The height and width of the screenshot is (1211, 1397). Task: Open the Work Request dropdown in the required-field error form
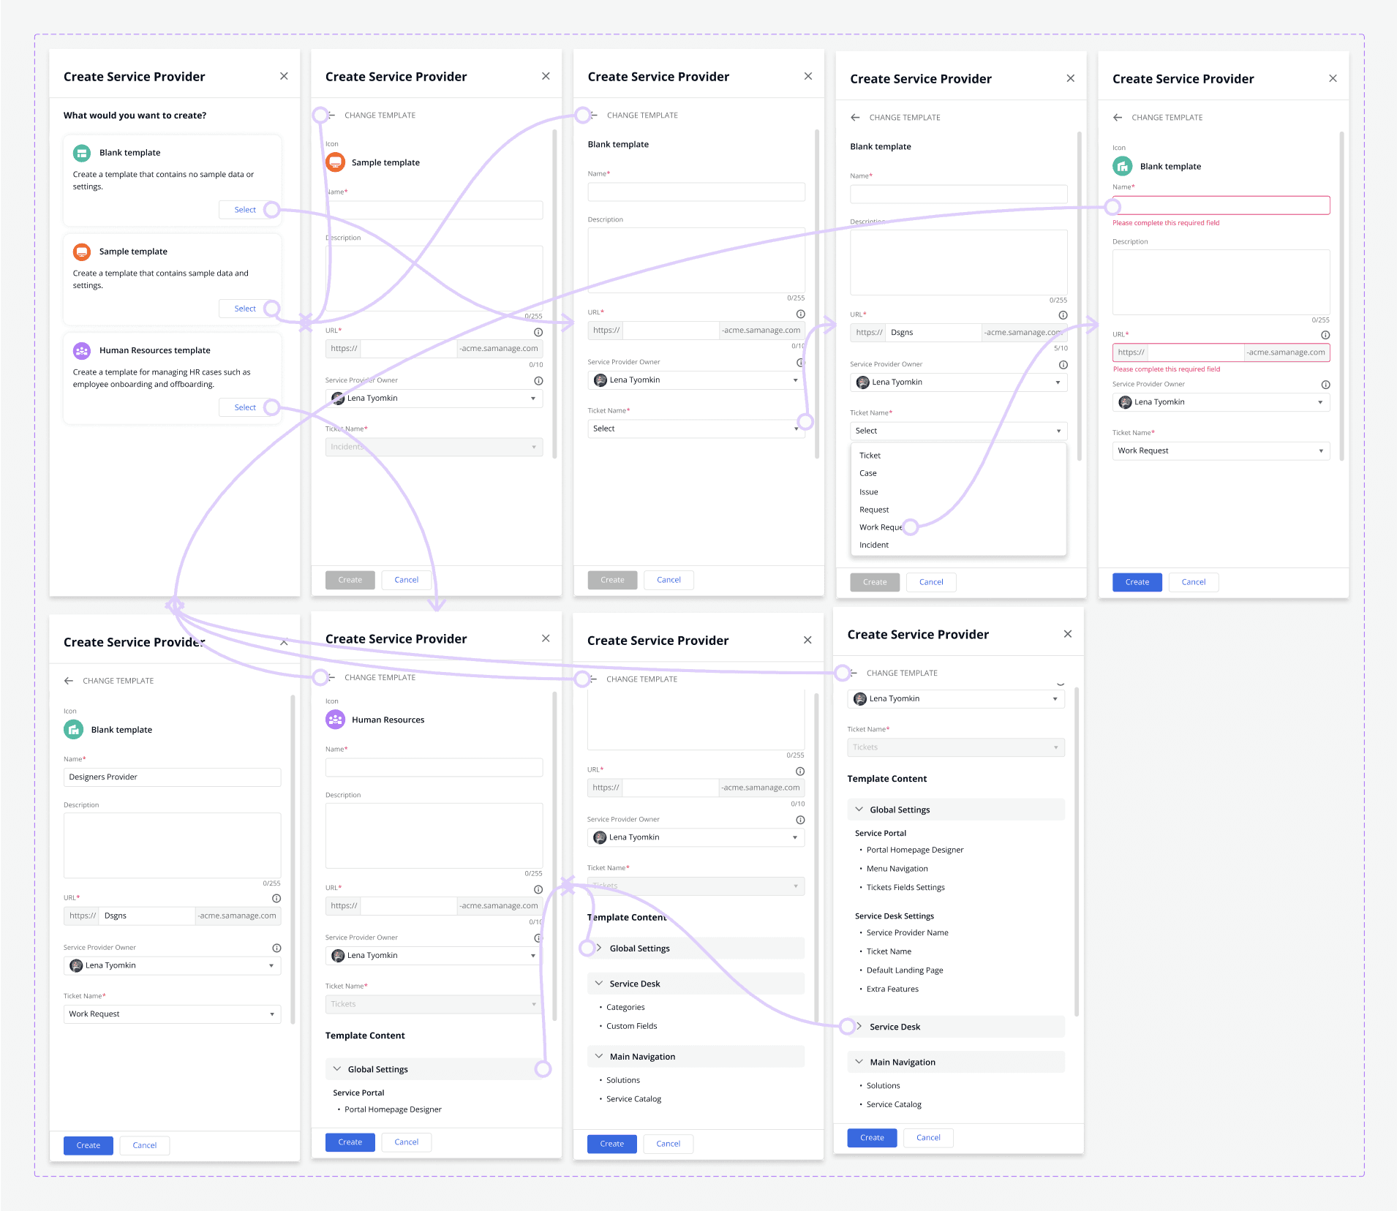pyautogui.click(x=1221, y=450)
